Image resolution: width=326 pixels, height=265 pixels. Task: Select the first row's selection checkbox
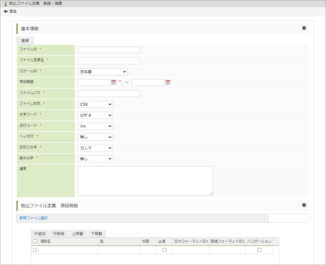tap(35, 250)
